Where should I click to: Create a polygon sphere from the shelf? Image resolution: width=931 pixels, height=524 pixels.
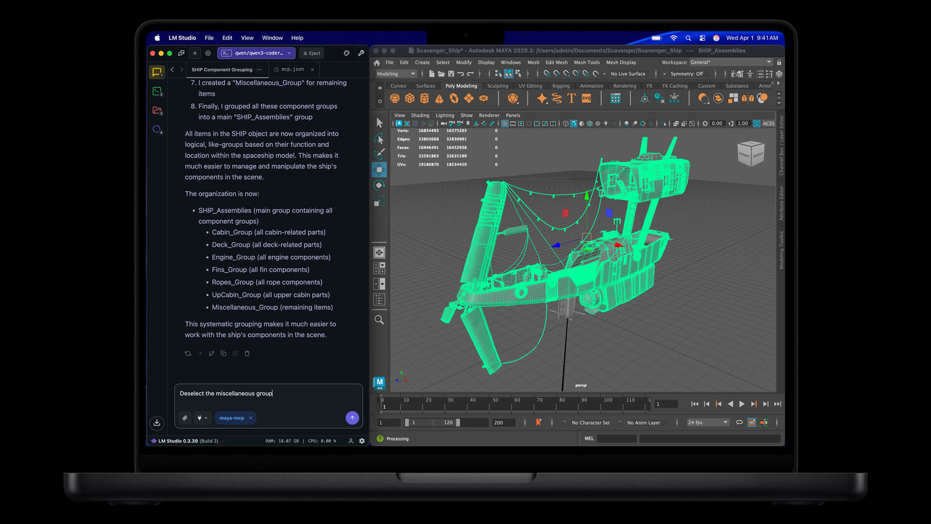coord(395,98)
